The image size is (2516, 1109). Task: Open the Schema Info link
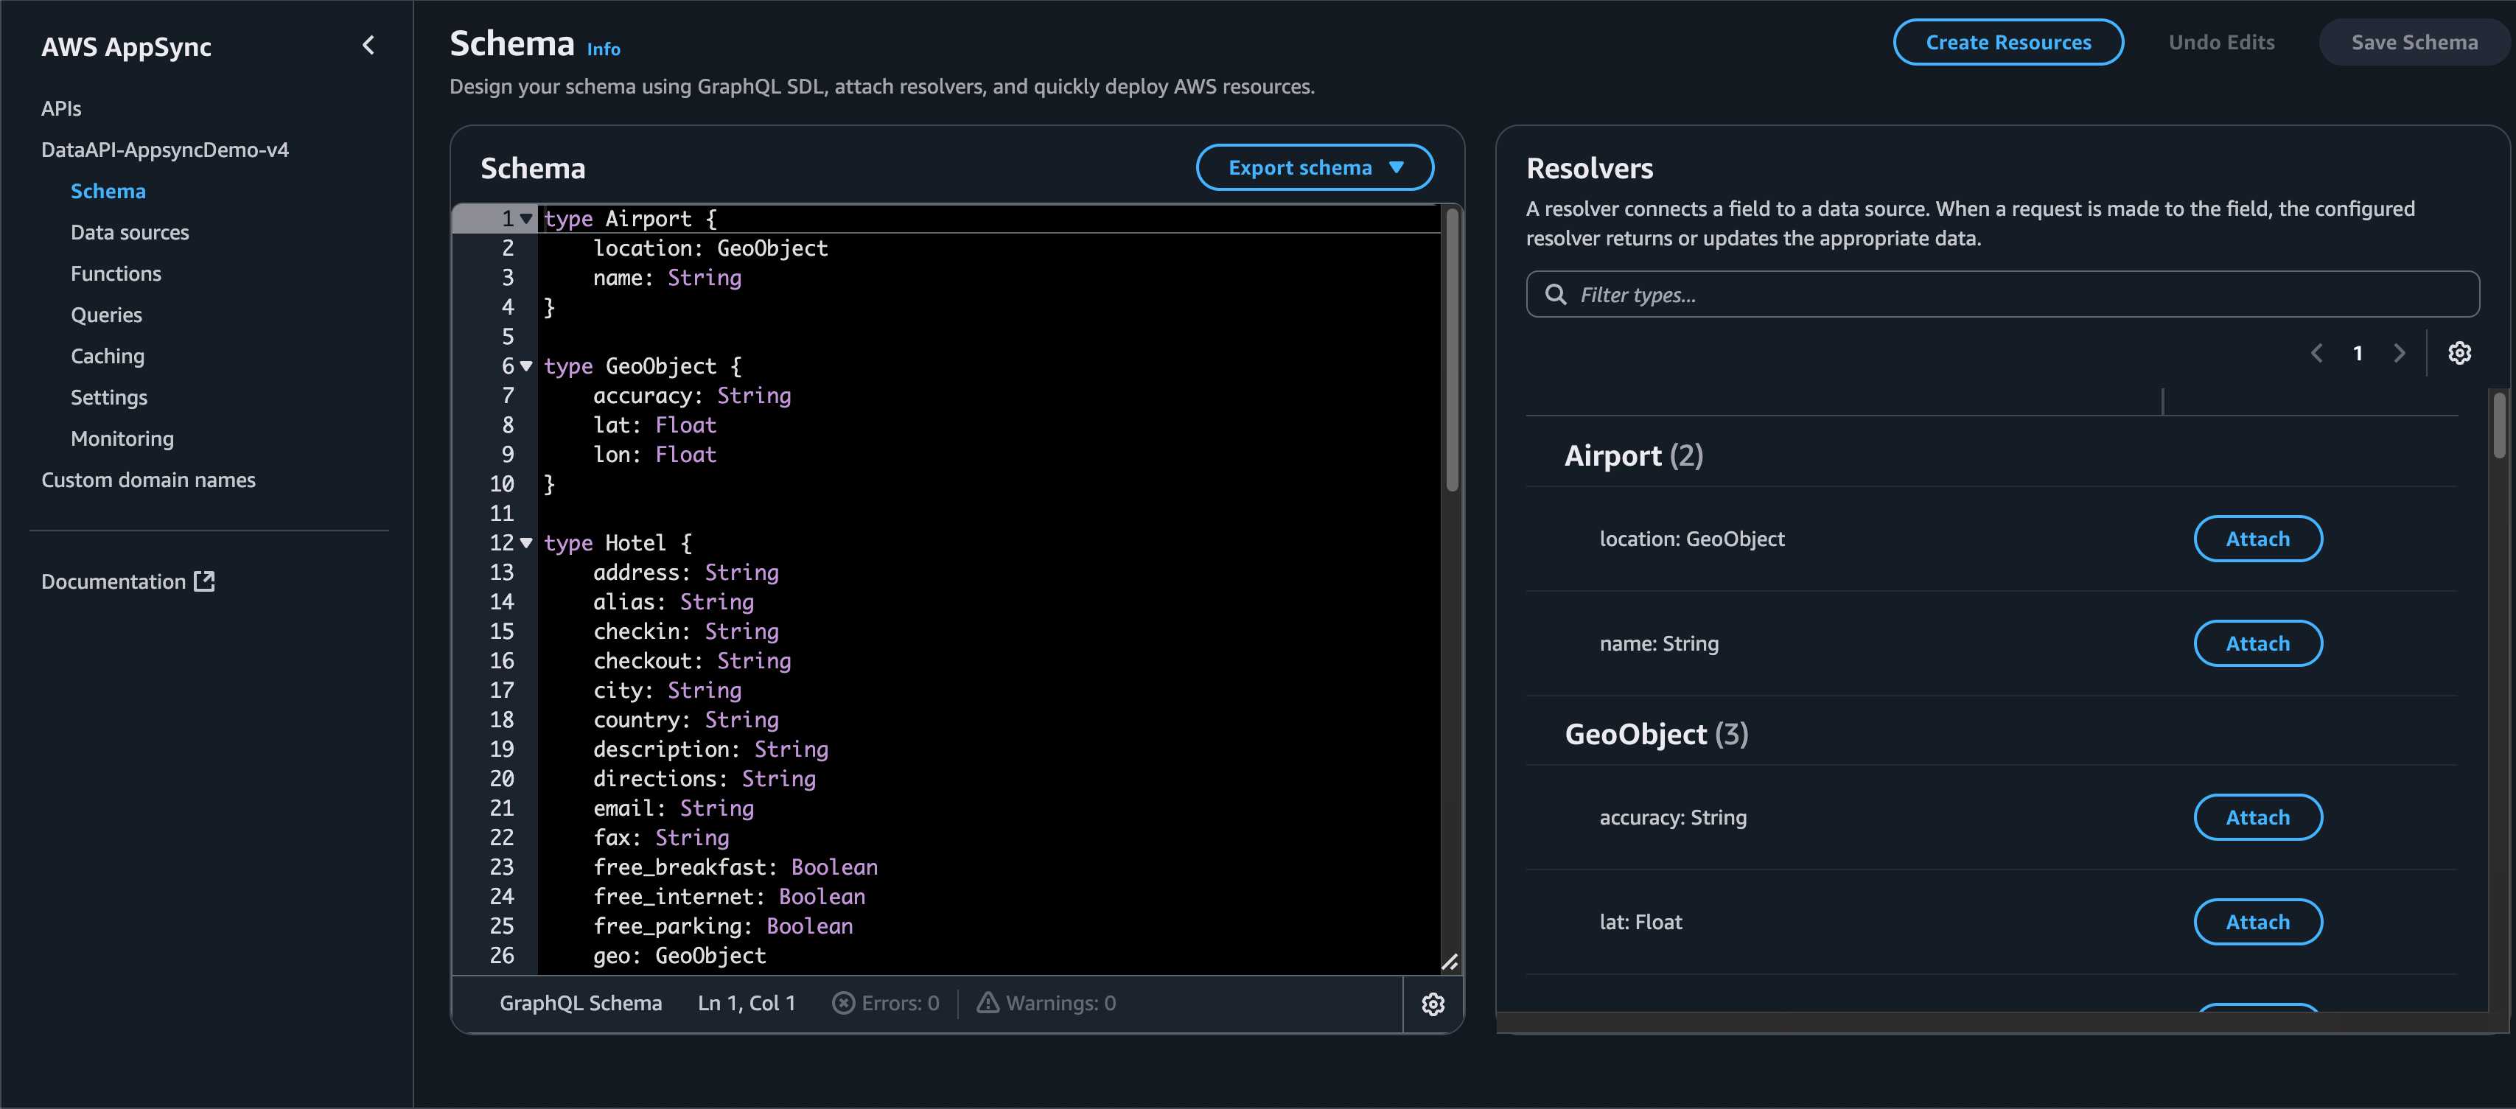point(603,49)
